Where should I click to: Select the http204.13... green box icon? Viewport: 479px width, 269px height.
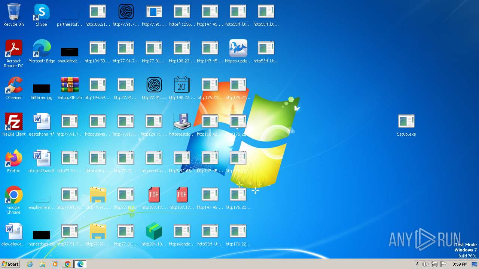point(154,235)
